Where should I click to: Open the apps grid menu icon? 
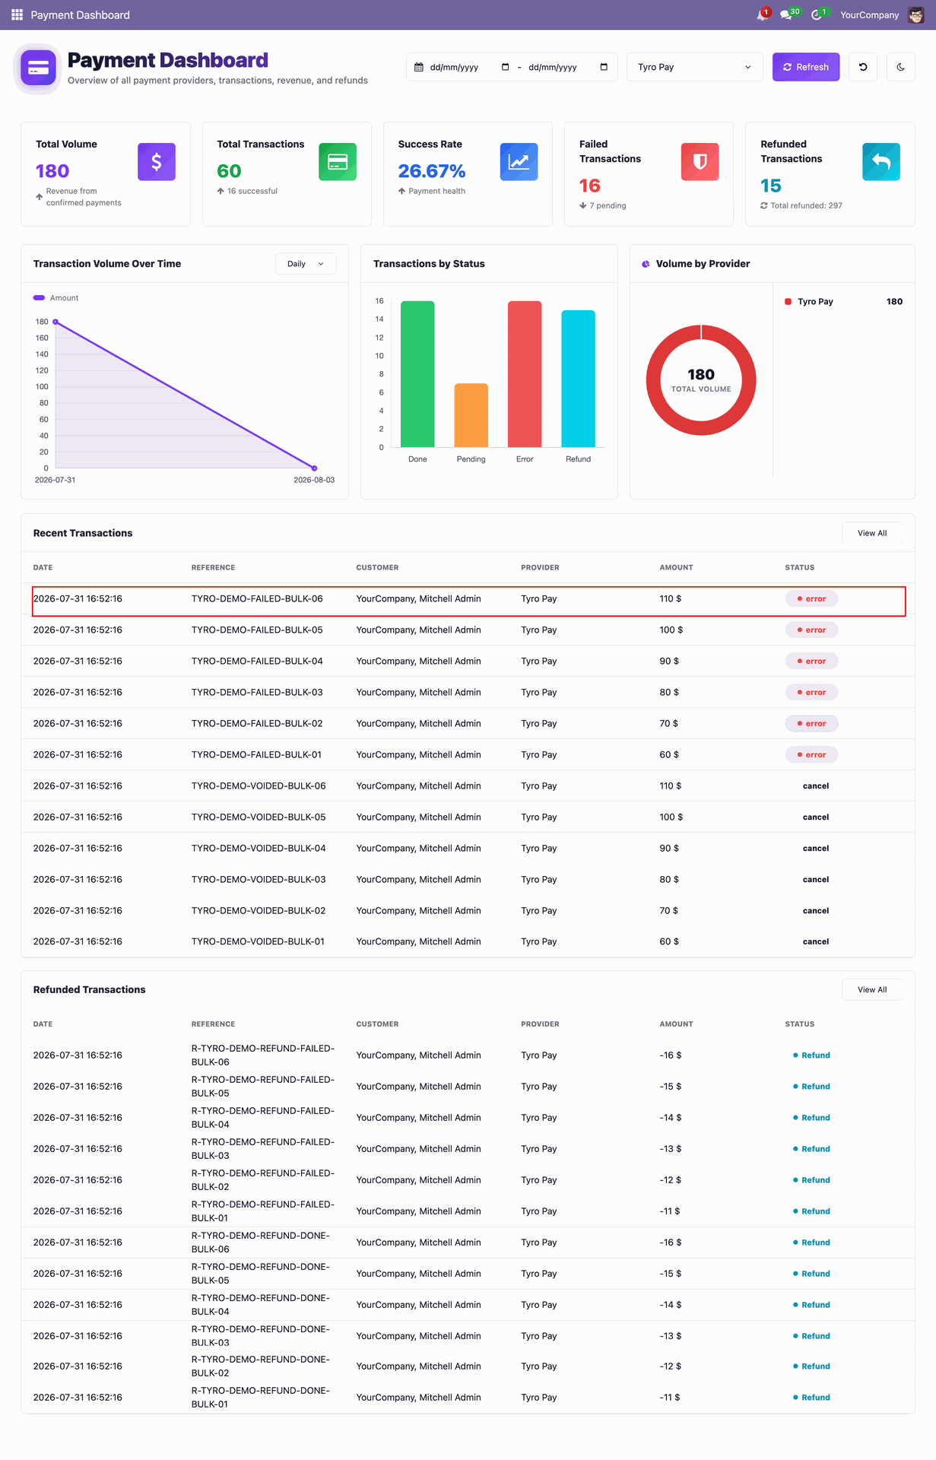coord(17,14)
